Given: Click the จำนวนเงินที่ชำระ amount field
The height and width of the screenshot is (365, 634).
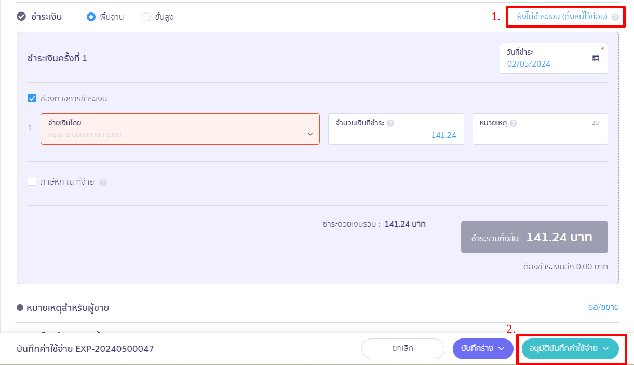Looking at the screenshot, I should click(396, 129).
